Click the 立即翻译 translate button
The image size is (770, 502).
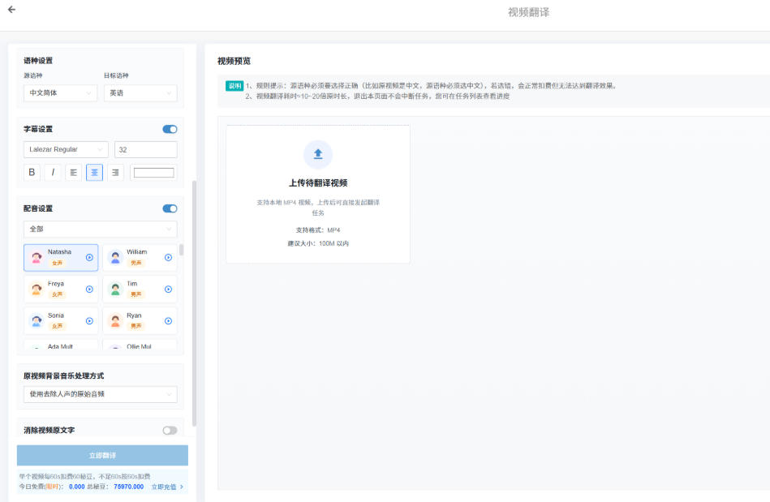pyautogui.click(x=102, y=456)
